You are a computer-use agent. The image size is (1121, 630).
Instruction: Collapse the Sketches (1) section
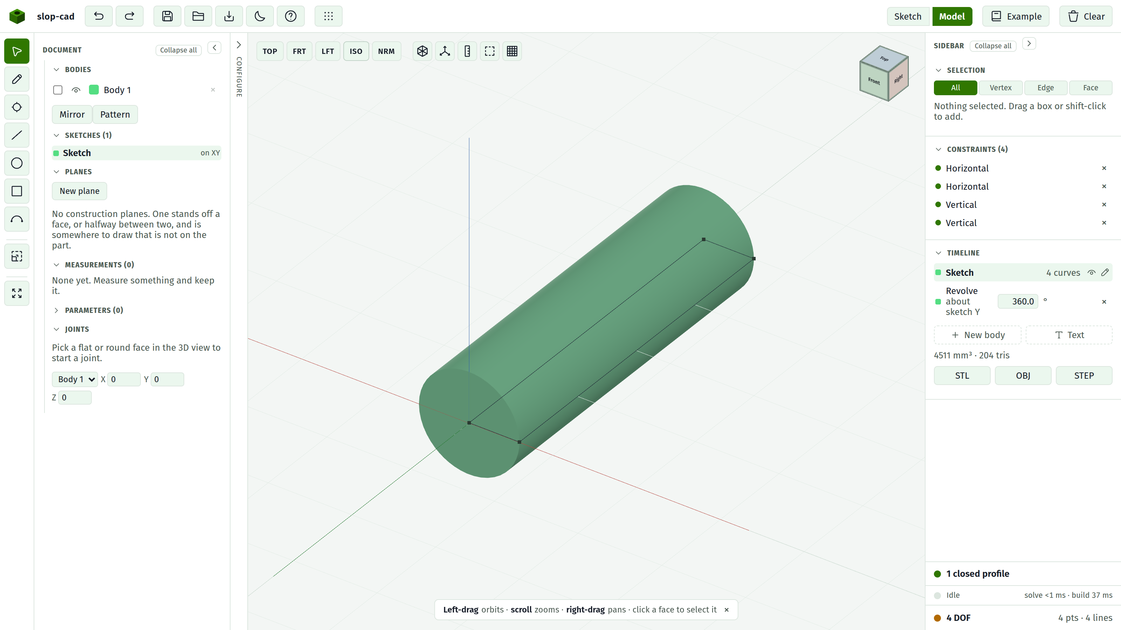56,135
